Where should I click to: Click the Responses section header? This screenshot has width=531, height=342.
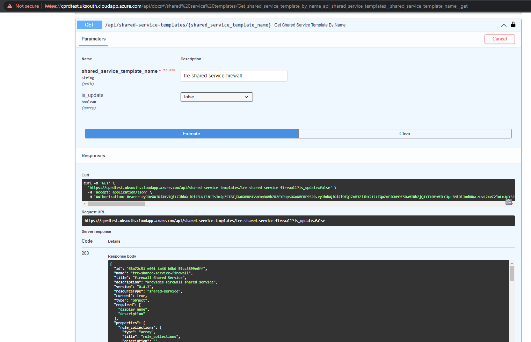click(93, 155)
